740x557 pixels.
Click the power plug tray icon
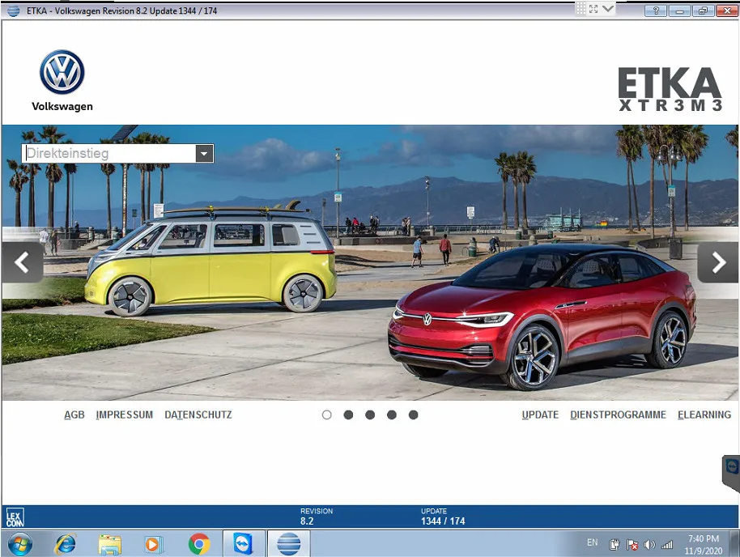coord(614,545)
